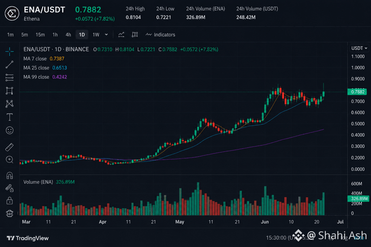Select the MA 99 close indicator label
Screen dimensions: 371x247
[36, 77]
